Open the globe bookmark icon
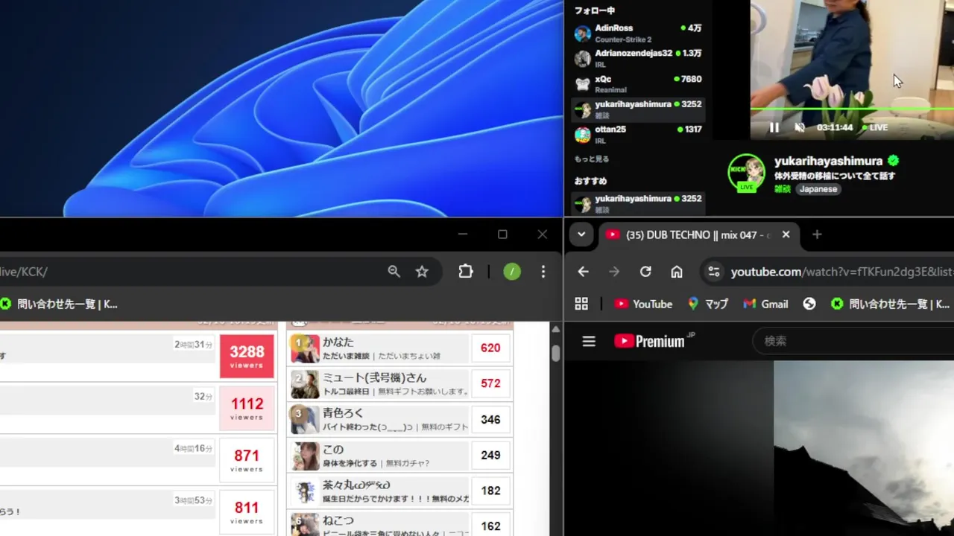954x536 pixels. pos(809,304)
